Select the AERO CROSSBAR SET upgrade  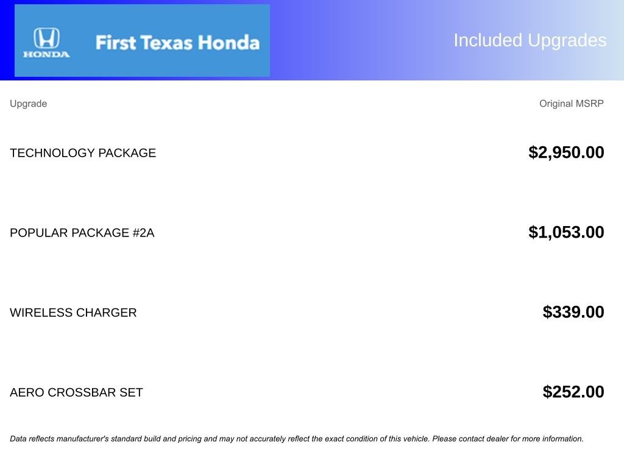pyautogui.click(x=76, y=392)
